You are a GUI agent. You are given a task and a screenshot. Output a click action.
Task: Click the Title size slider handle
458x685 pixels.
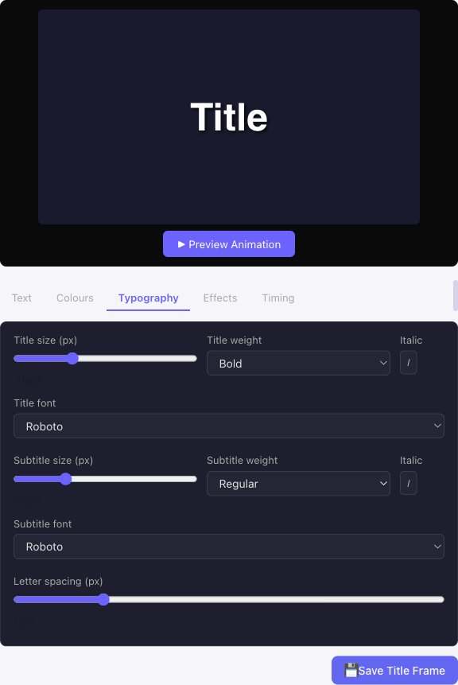73,359
